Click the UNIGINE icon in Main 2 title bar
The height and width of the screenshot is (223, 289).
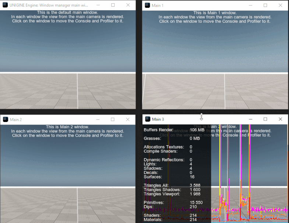click(x=5, y=119)
